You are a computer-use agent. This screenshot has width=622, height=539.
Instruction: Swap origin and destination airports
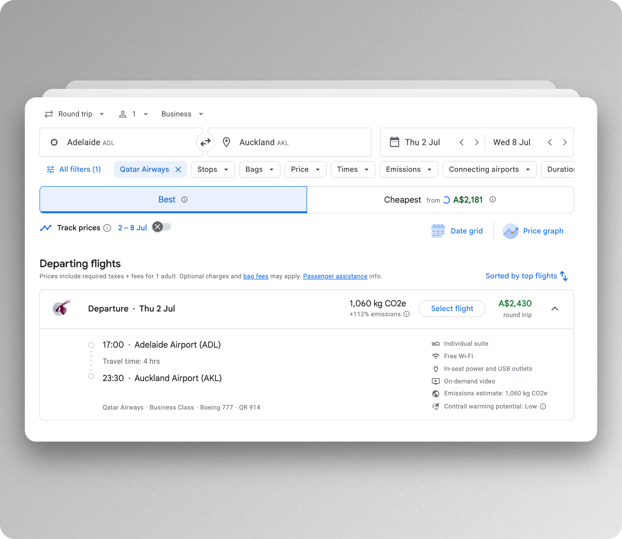point(206,142)
